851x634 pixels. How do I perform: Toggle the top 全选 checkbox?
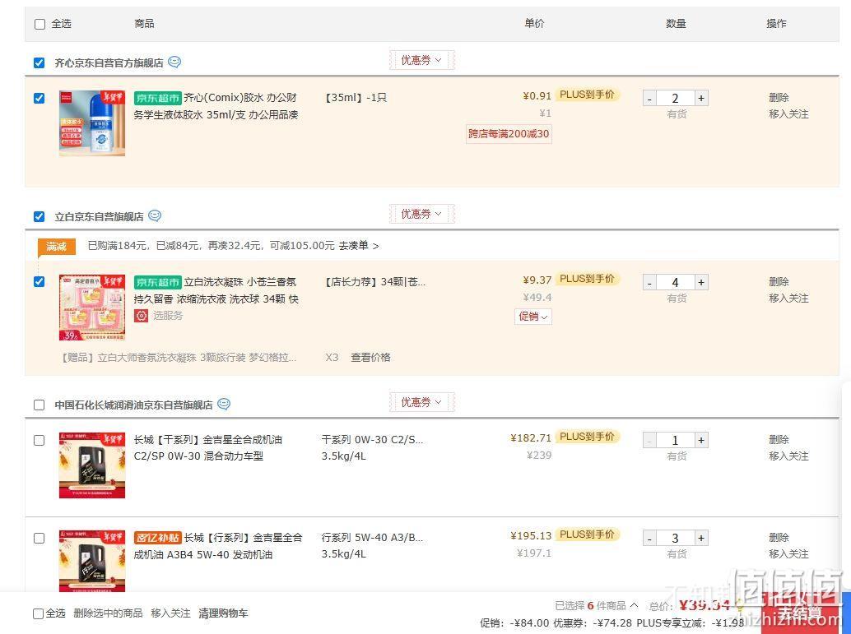[x=40, y=24]
